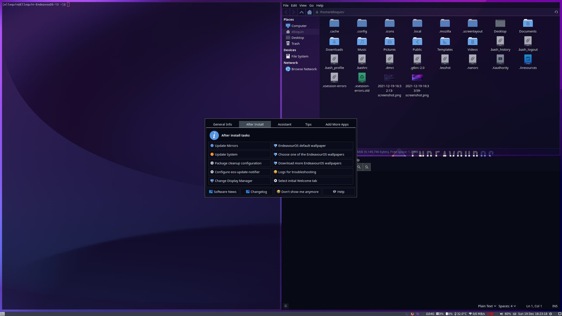The height and width of the screenshot is (316, 562).
Task: Toggle editor side panel icon
Action: tap(286, 306)
